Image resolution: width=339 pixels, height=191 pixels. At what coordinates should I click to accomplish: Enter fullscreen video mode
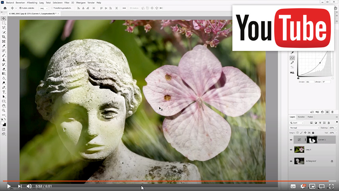(331, 186)
